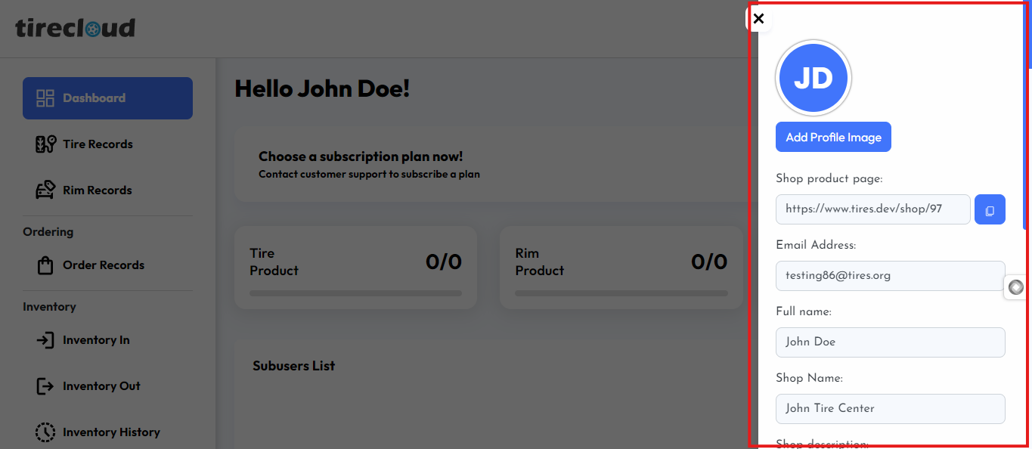Open the Inventory History page
The width and height of the screenshot is (1032, 449).
point(111,432)
